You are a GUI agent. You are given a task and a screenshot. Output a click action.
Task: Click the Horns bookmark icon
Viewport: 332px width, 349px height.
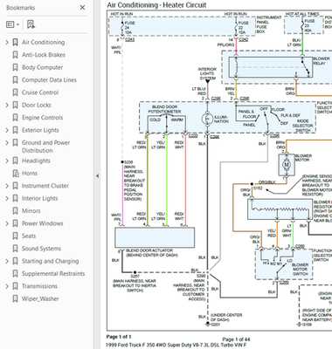(x=15, y=174)
